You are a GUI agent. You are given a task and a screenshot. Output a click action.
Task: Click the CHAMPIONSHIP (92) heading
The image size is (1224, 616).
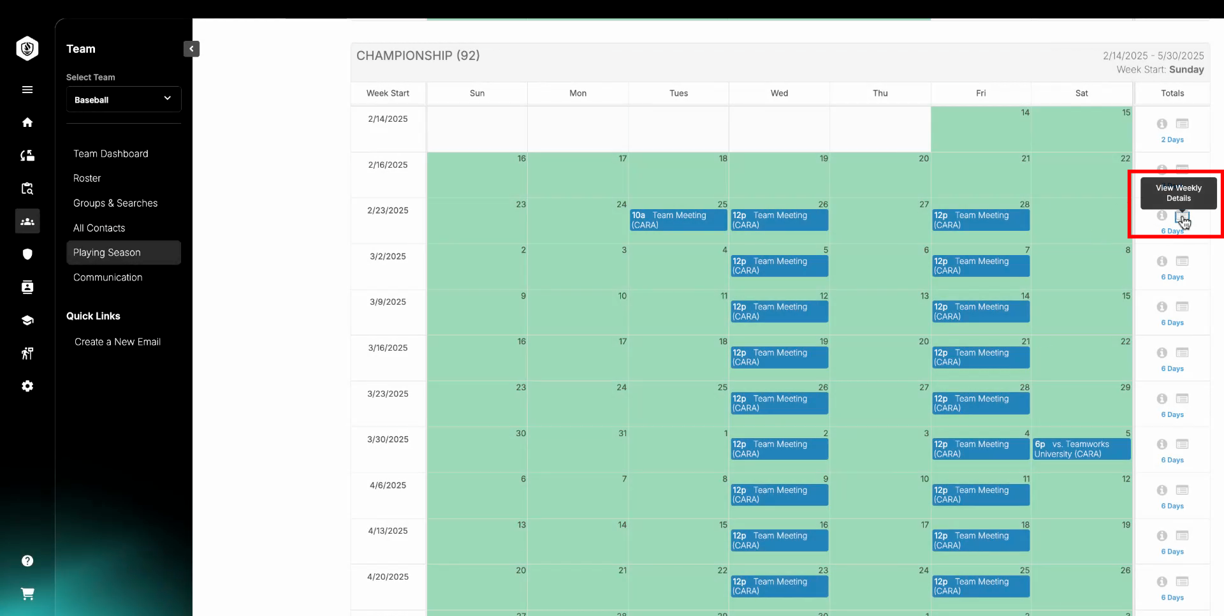418,56
